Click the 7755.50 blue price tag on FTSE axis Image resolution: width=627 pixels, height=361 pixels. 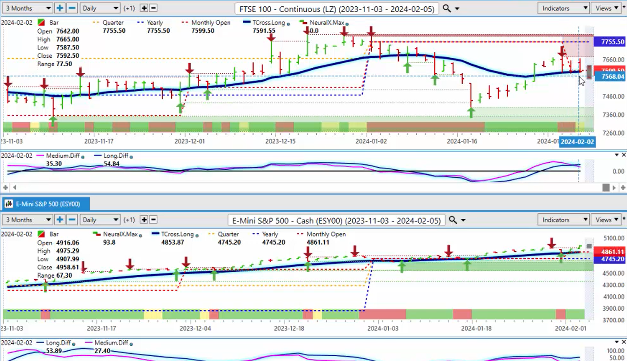pos(610,42)
